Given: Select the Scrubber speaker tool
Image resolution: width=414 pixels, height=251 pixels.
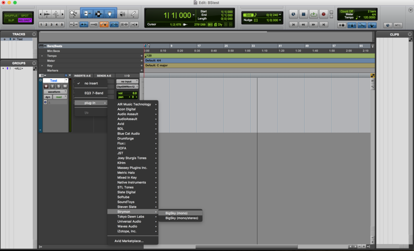Looking at the screenshot, I should tap(122, 14).
